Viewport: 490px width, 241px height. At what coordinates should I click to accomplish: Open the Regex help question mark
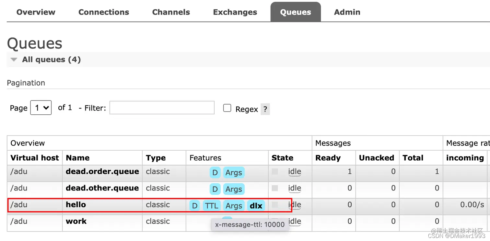coord(265,109)
